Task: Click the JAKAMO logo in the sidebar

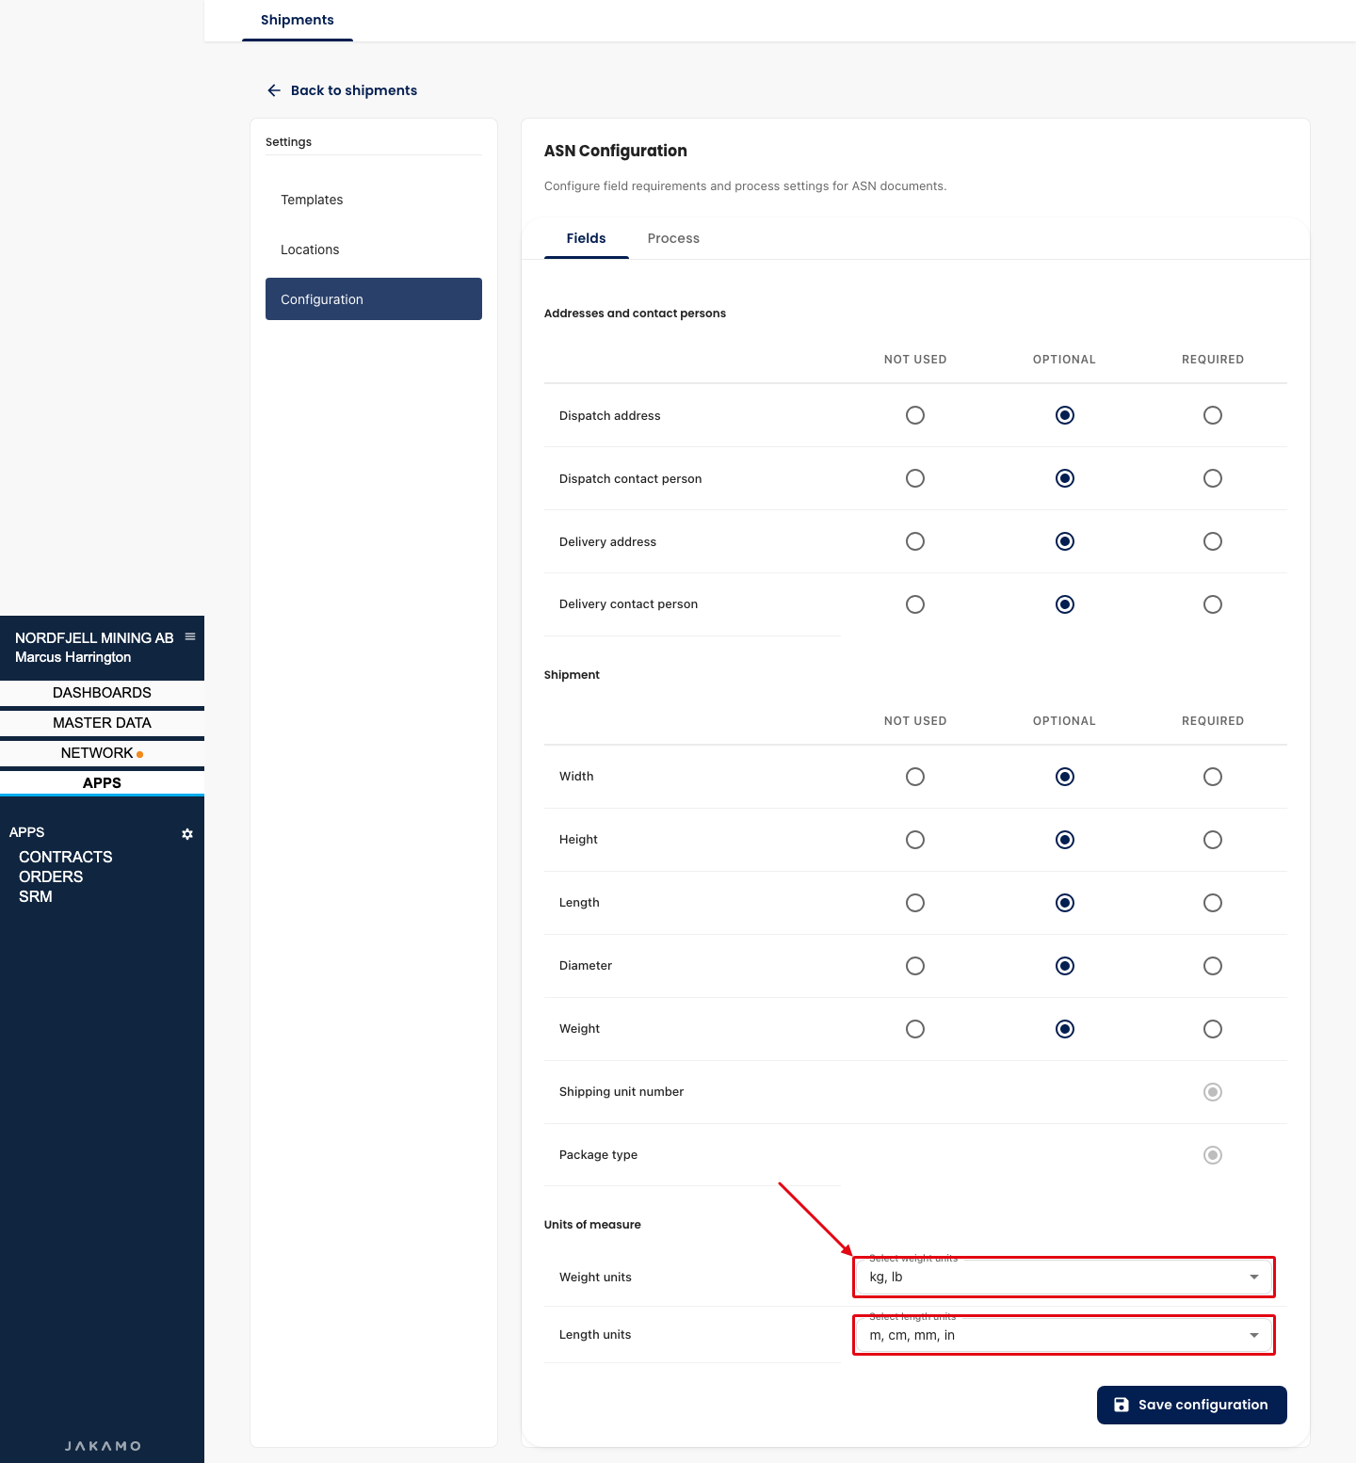Action: 103,1446
